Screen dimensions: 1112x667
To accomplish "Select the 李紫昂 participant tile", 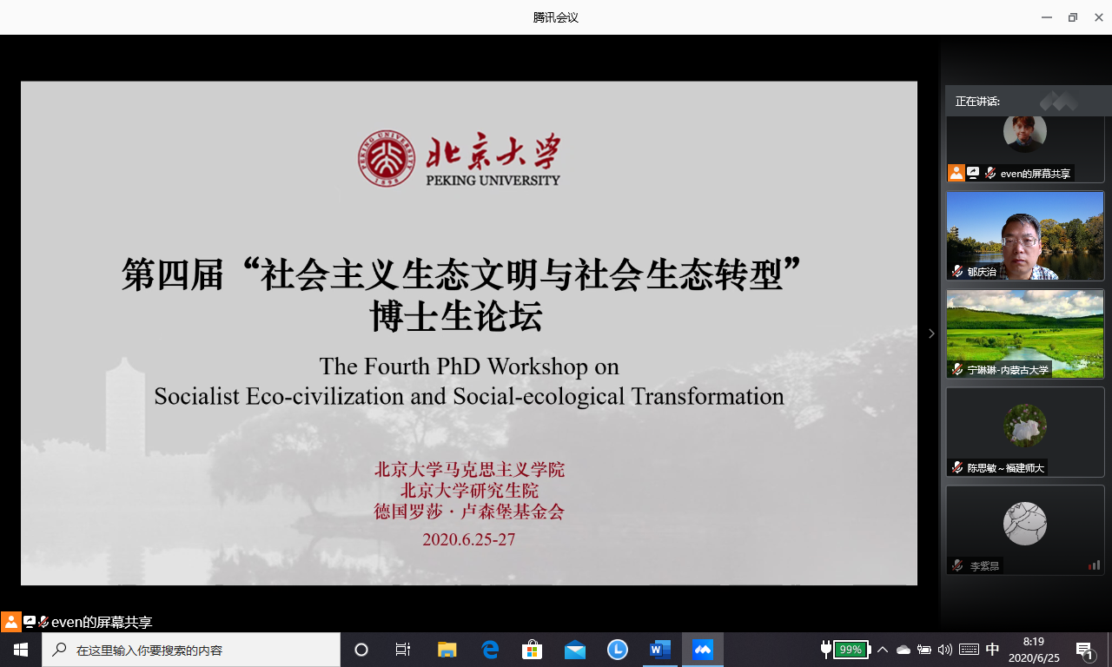I will (1025, 529).
